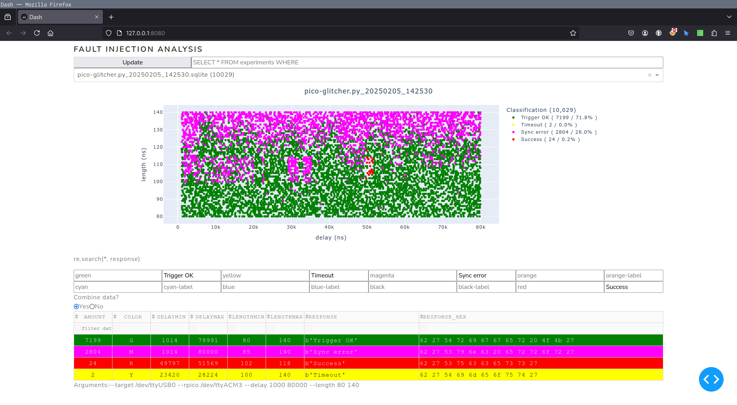Viewport: 737px width, 405px height.
Task: Select the Yes combine data radio button
Action: tap(76, 307)
